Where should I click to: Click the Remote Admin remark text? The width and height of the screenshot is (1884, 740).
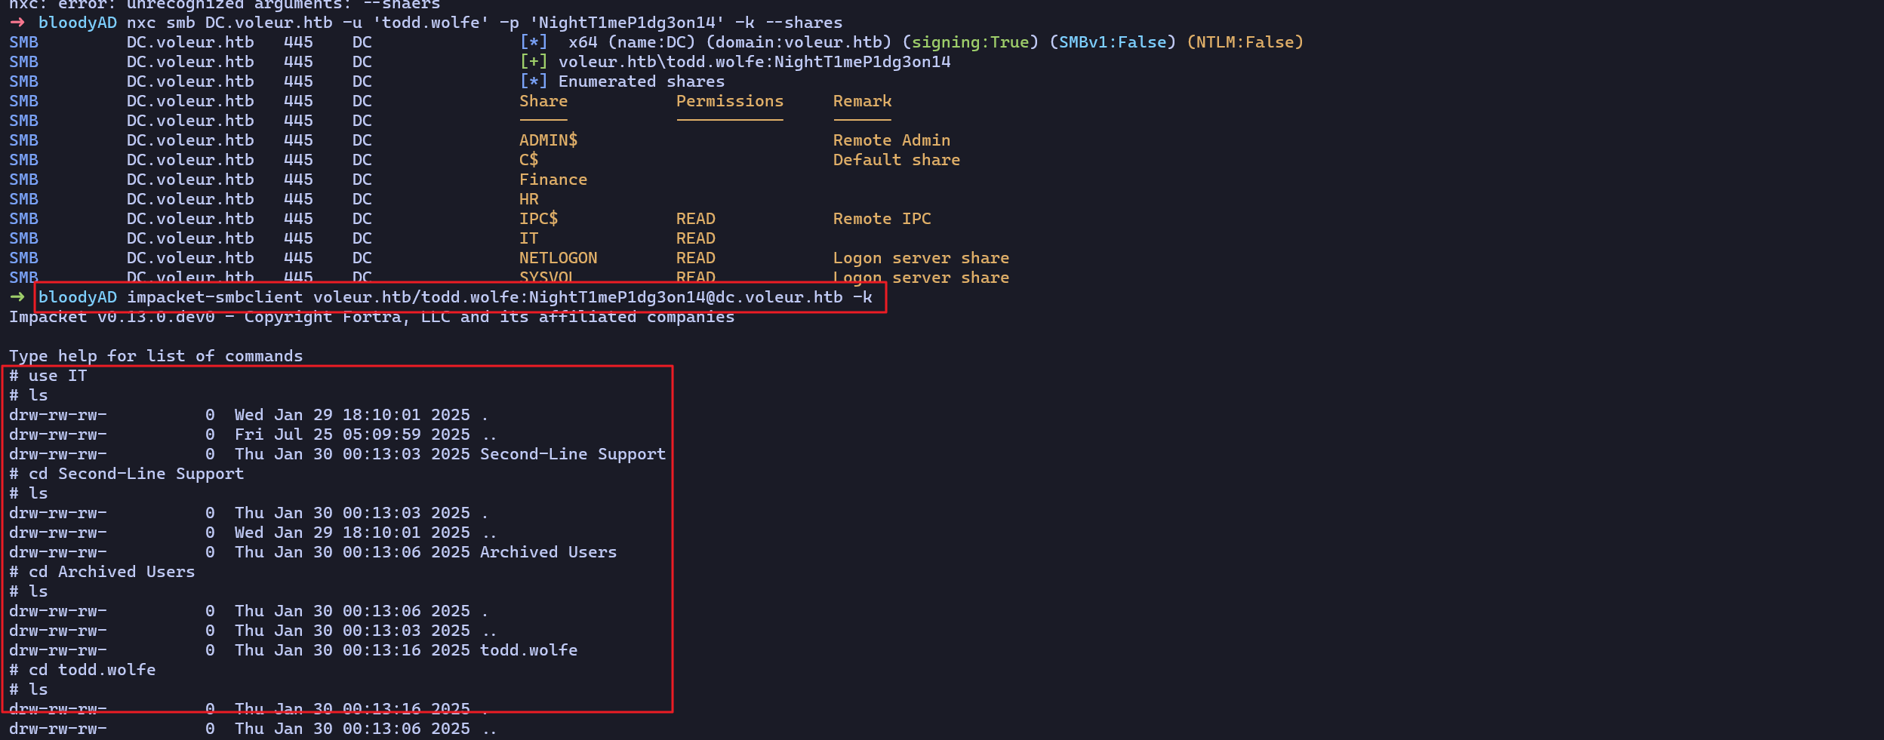(x=891, y=140)
